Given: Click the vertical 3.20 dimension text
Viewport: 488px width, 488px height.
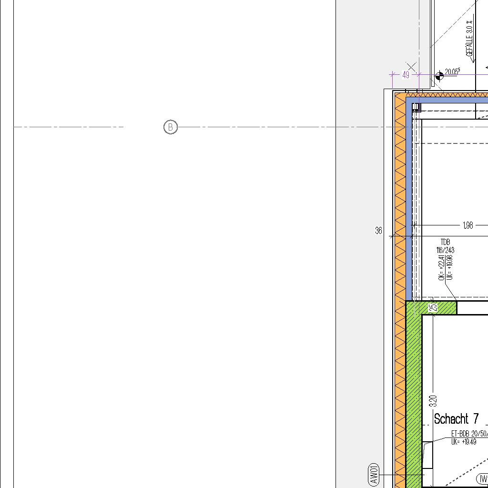Looking at the screenshot, I should 433,400.
